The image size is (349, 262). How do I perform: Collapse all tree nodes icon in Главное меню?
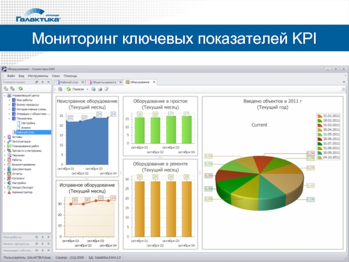click(6, 89)
